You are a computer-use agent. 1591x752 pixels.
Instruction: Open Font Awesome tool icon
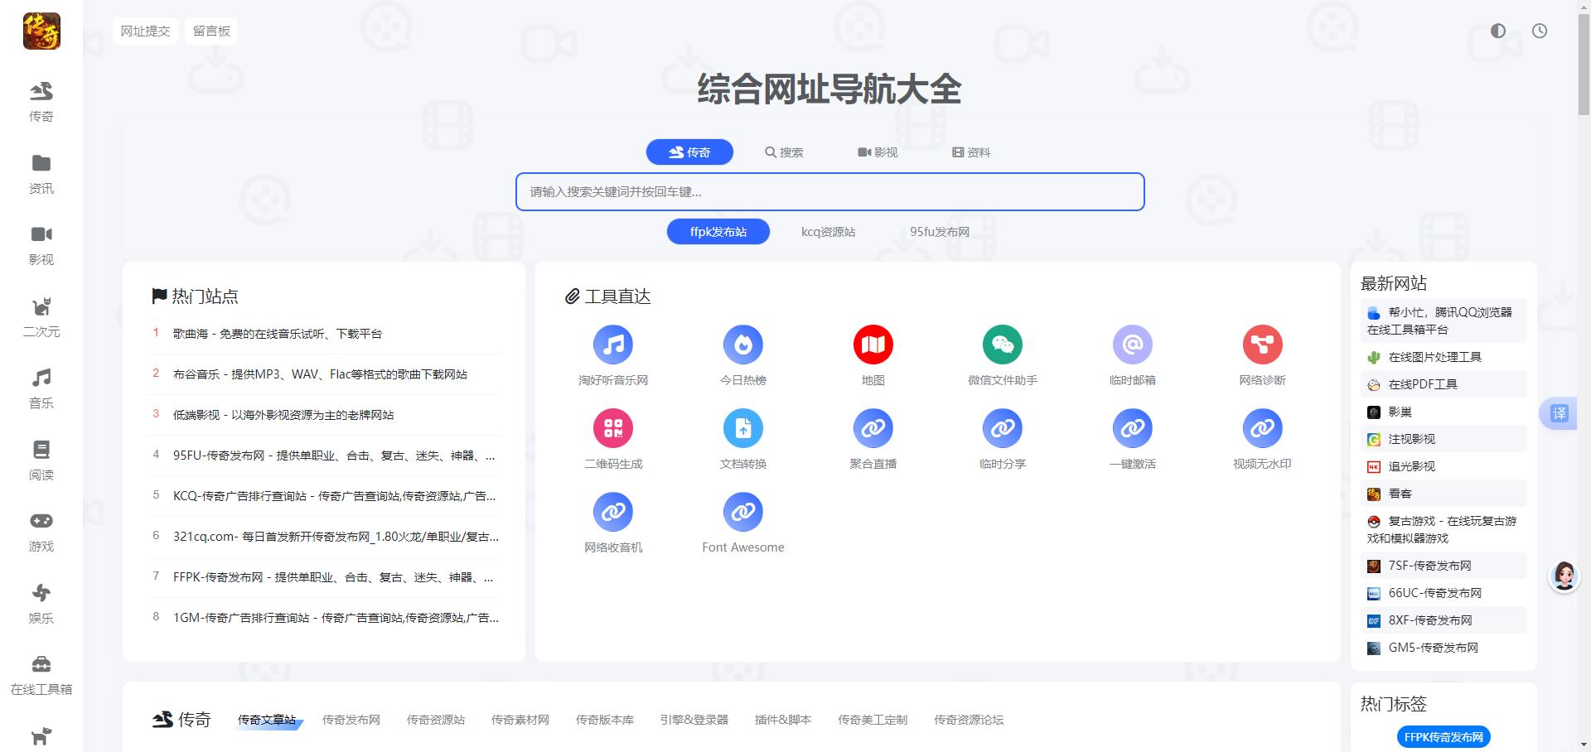coord(743,512)
